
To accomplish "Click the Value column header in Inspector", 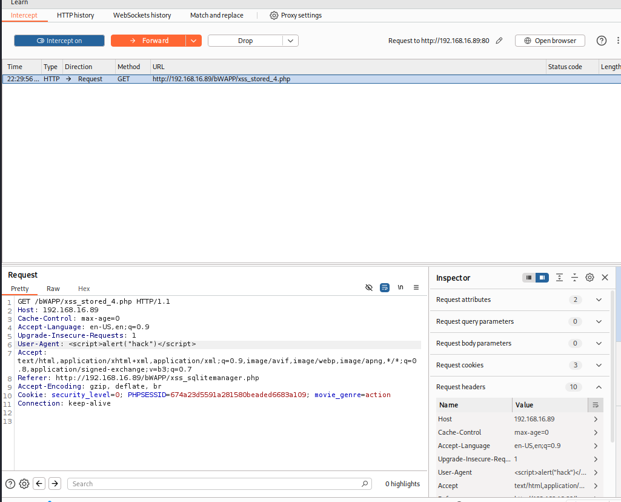I will coord(550,405).
